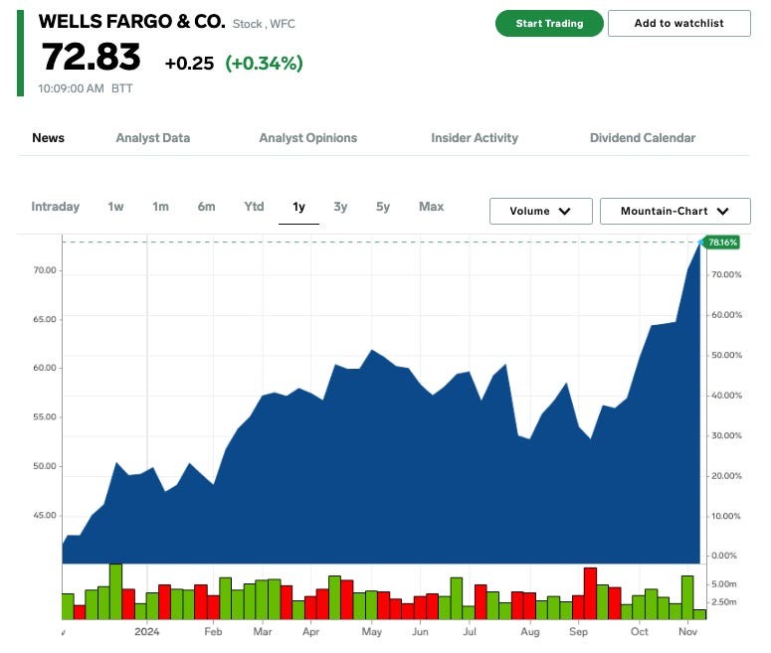Viewport: 771px width, 653px height.
Task: Open the Mountain-Chart type dropdown
Action: pyautogui.click(x=675, y=211)
